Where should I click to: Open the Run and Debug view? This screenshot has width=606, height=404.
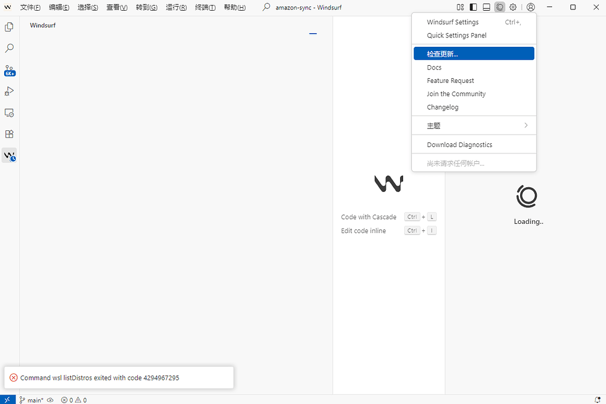tap(9, 91)
